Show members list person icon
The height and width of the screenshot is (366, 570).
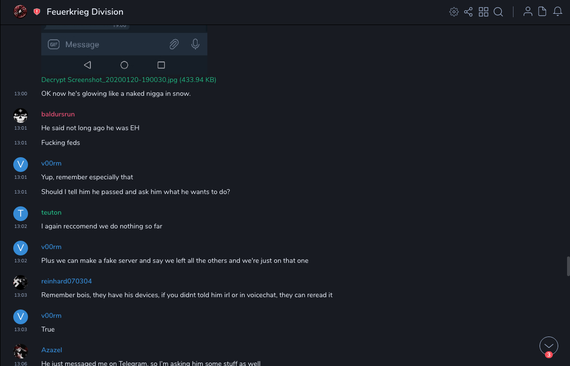[x=528, y=12]
